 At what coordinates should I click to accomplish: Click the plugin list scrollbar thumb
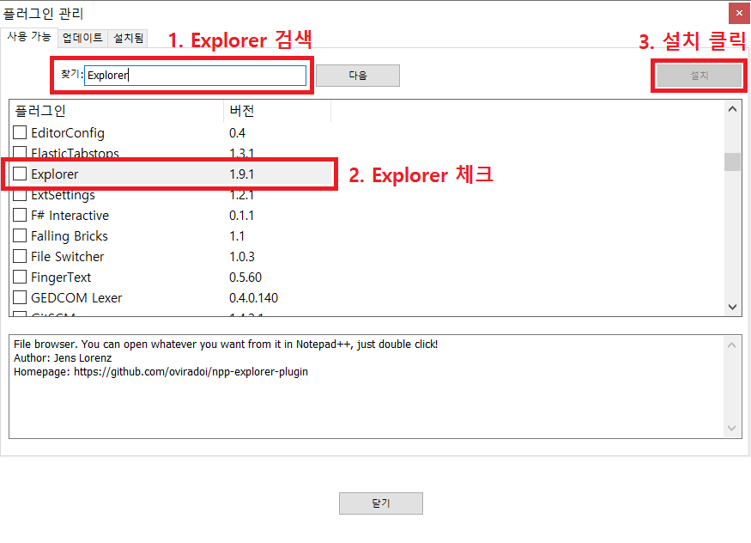[x=732, y=162]
